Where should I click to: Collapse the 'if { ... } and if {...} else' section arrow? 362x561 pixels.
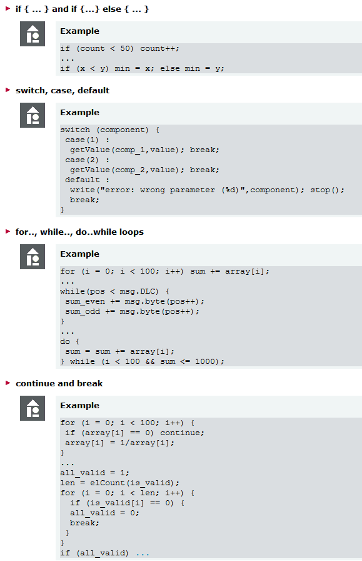click(x=8, y=9)
